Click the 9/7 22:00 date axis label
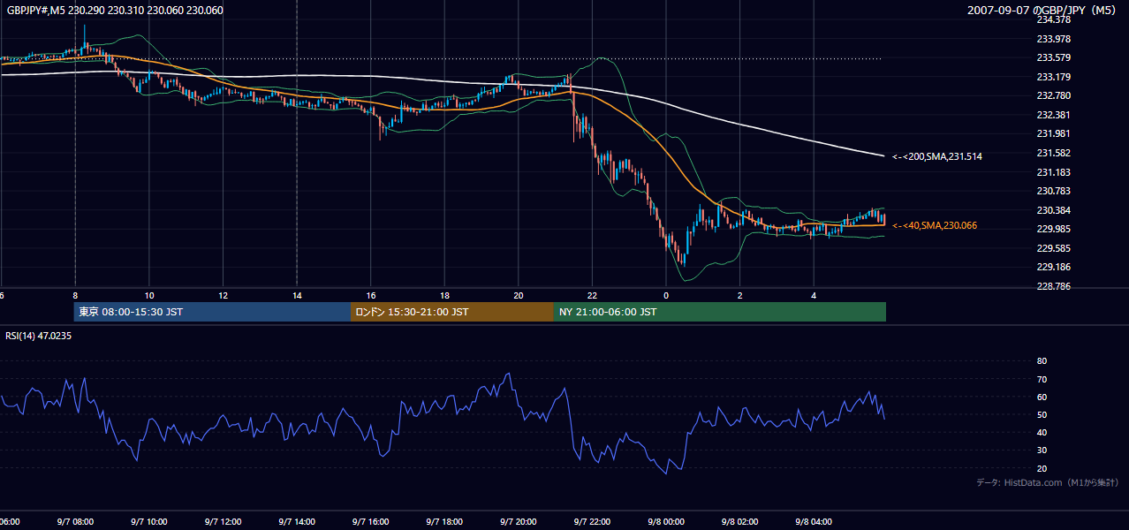This screenshot has height=530, width=1129. pyautogui.click(x=592, y=522)
